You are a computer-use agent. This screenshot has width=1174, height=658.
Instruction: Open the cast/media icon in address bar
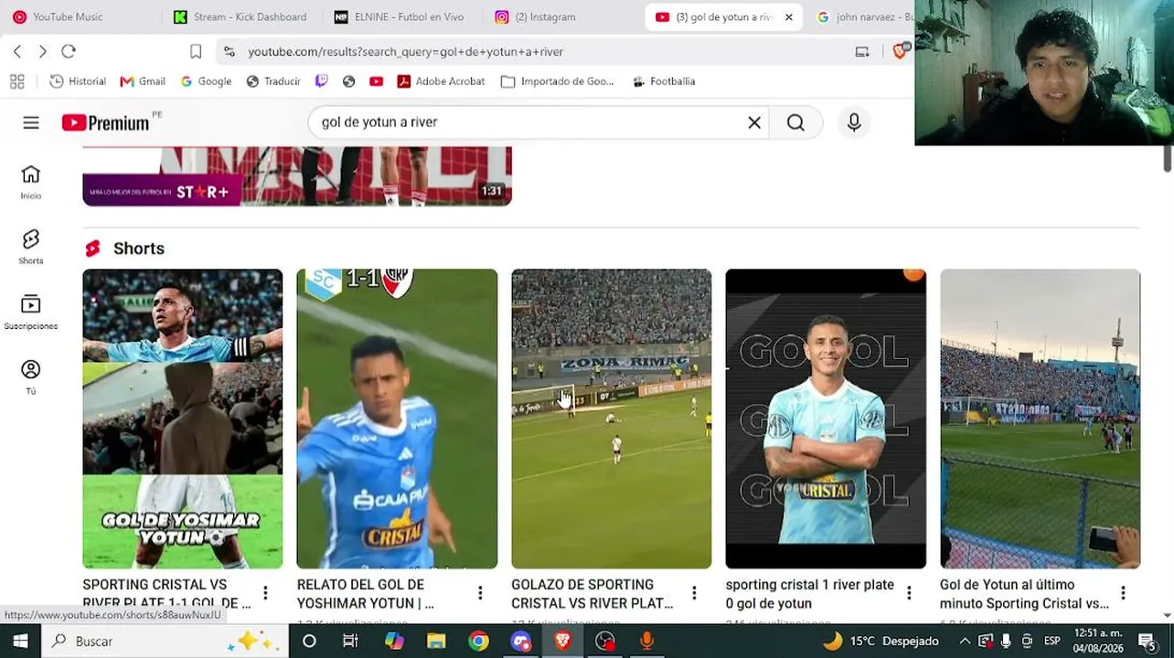[862, 51]
